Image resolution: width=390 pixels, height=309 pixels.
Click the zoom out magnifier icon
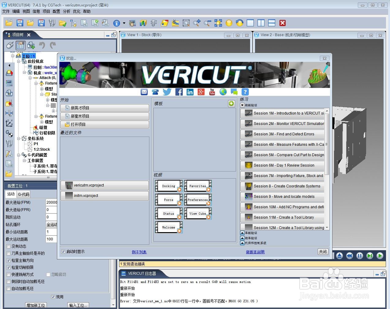point(207,23)
